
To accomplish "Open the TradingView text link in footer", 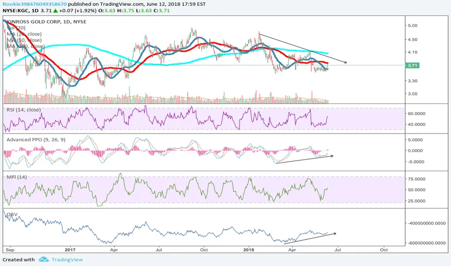I will point(67,260).
